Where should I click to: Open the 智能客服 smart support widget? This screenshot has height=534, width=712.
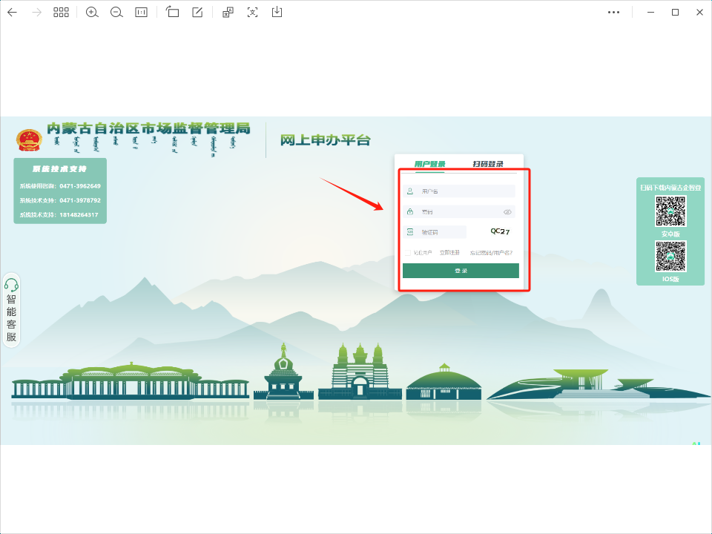tap(11, 310)
